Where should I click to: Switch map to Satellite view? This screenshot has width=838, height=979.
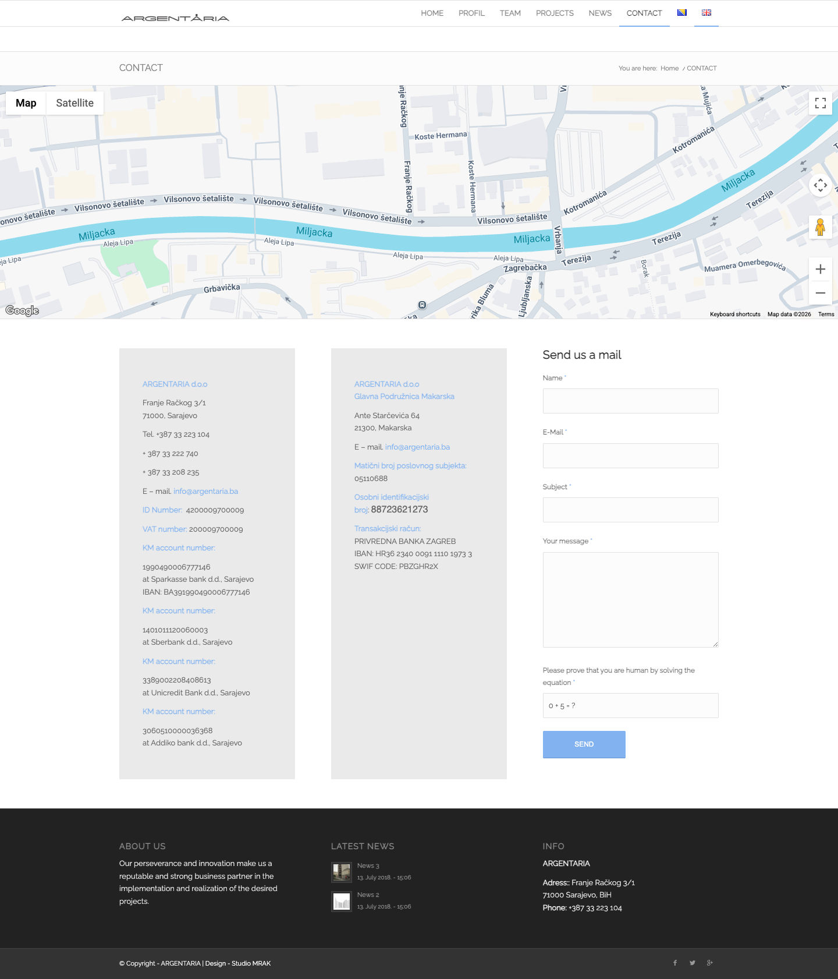74,103
